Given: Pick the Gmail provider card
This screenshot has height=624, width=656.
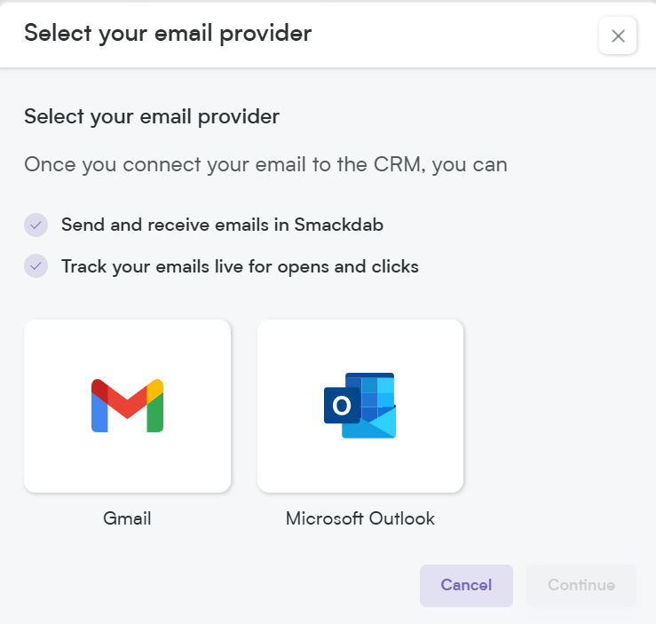Looking at the screenshot, I should pos(127,407).
